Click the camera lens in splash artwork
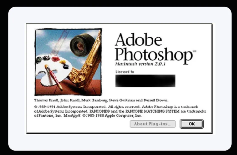The width and height of the screenshot is (237, 155). (81, 45)
